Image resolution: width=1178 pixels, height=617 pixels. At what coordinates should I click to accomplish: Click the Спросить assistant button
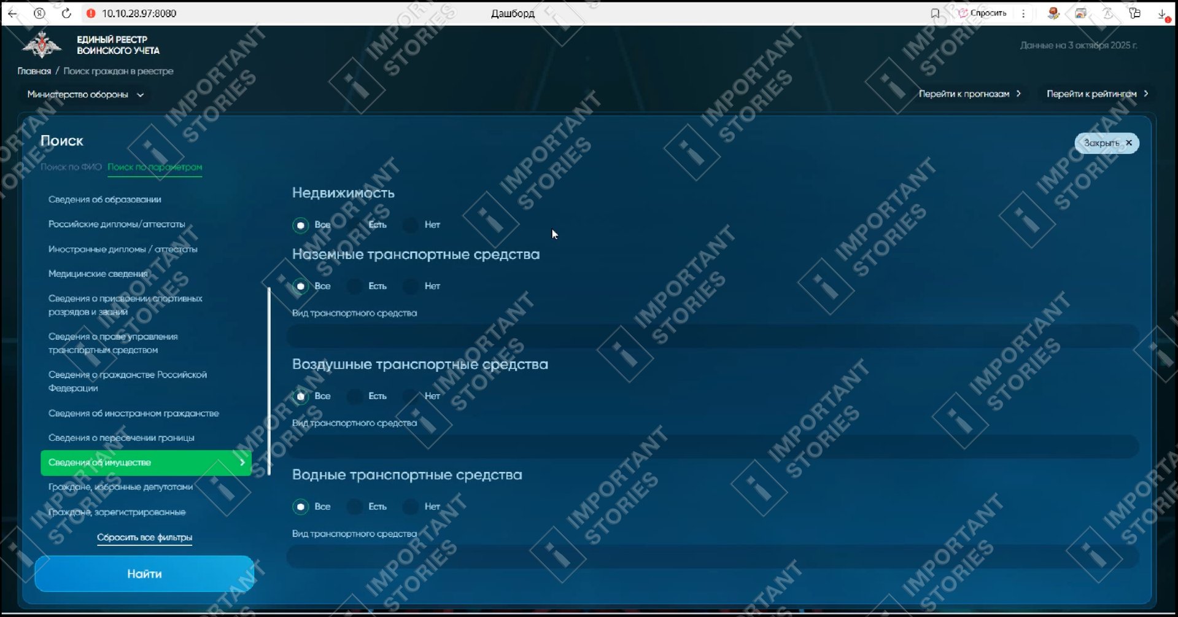(983, 14)
